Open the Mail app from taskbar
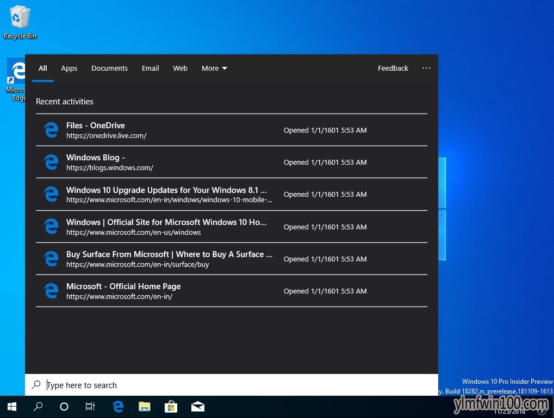 (198, 407)
